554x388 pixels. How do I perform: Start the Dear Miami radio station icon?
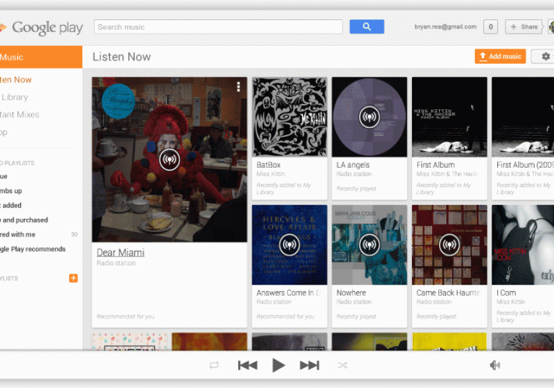click(x=170, y=160)
